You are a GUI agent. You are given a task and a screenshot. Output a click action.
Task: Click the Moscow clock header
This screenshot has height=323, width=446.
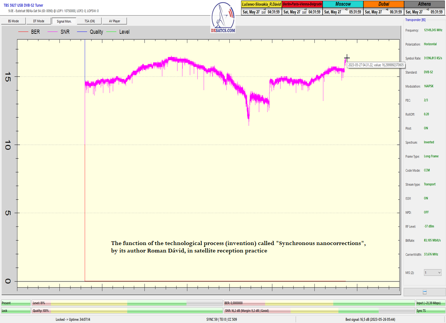[343, 4]
